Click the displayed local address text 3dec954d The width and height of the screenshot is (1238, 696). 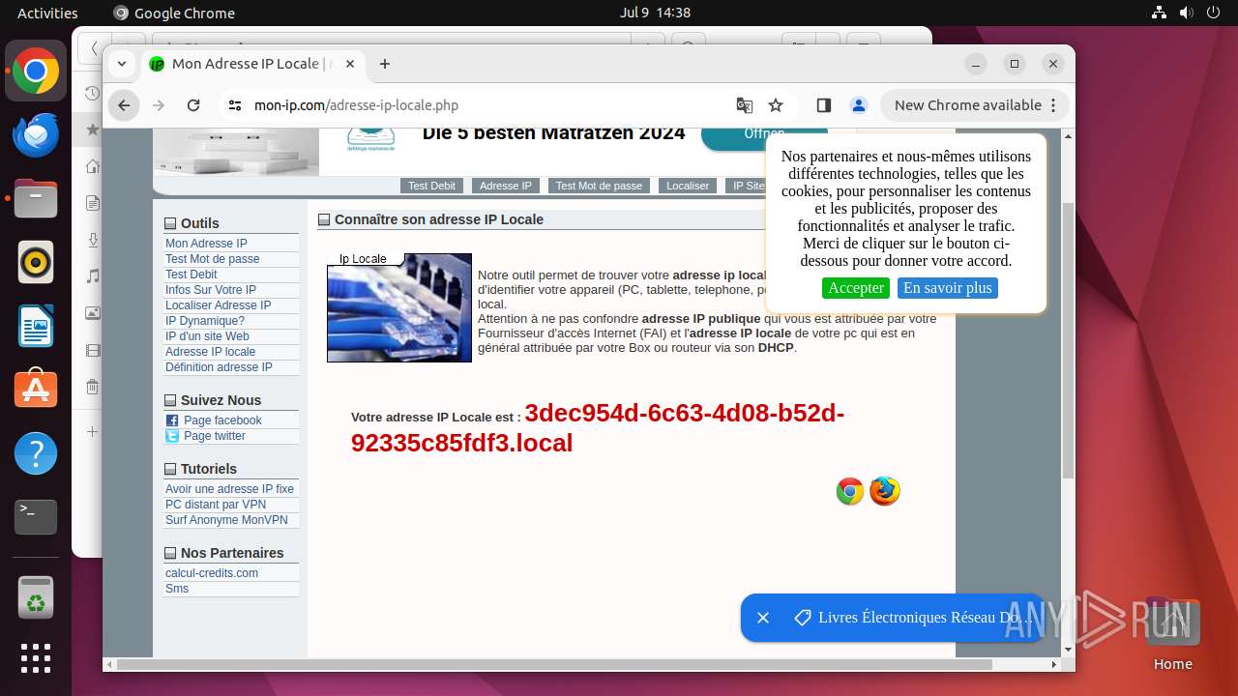(x=598, y=428)
